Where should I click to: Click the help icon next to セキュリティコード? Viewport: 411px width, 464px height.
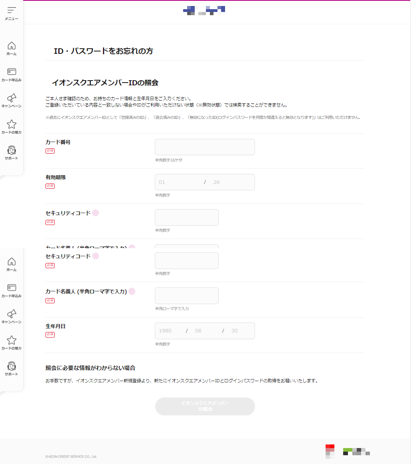point(95,257)
